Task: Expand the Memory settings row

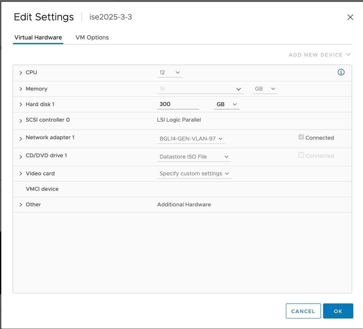Action: coord(21,89)
